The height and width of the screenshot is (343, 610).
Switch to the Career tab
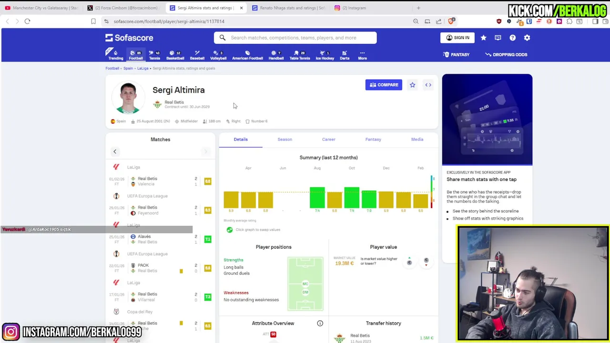click(328, 139)
